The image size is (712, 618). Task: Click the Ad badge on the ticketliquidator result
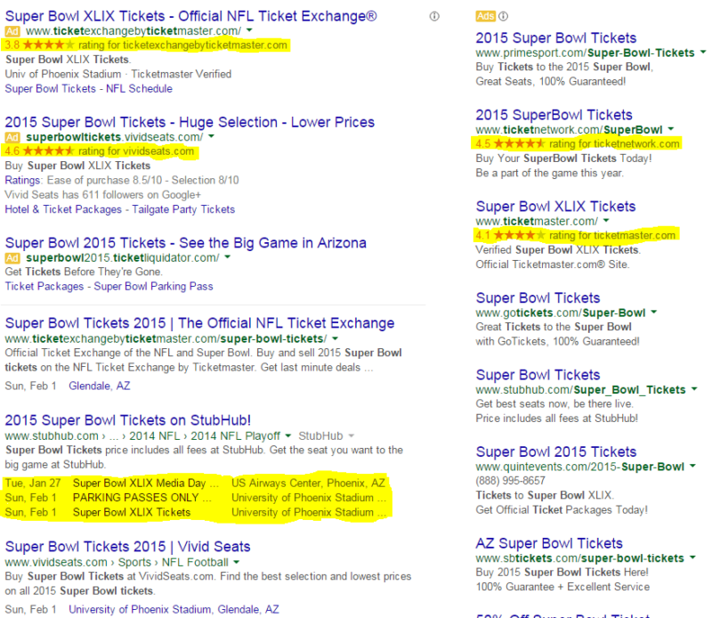(x=14, y=258)
